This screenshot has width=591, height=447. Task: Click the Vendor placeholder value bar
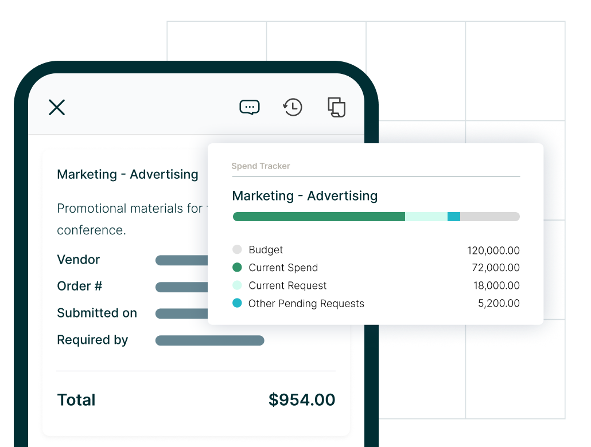pyautogui.click(x=182, y=260)
